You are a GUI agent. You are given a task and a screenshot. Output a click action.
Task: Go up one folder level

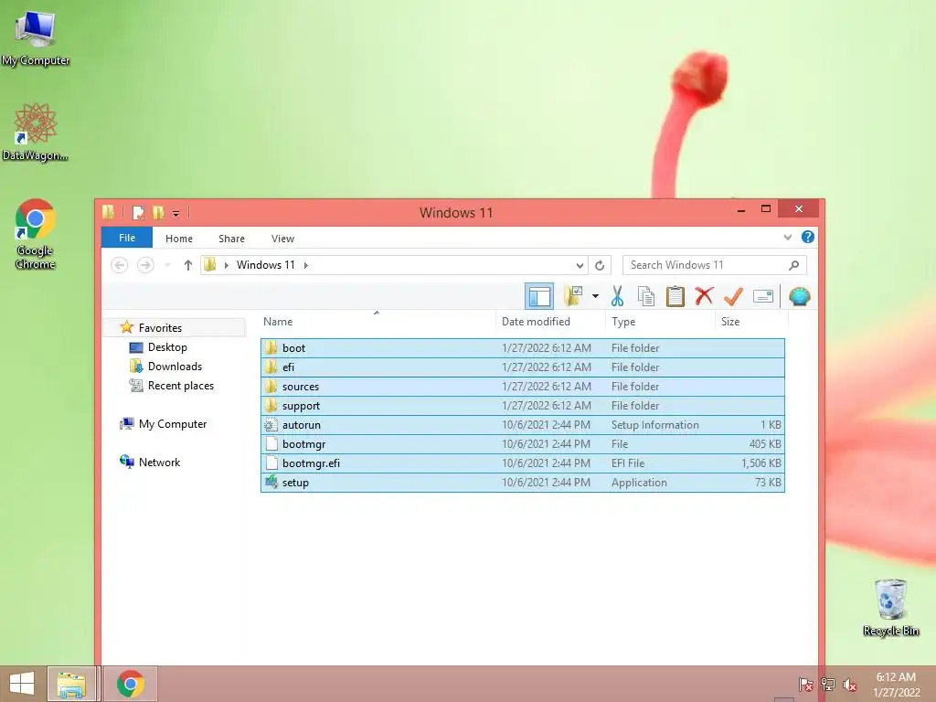pyautogui.click(x=188, y=265)
